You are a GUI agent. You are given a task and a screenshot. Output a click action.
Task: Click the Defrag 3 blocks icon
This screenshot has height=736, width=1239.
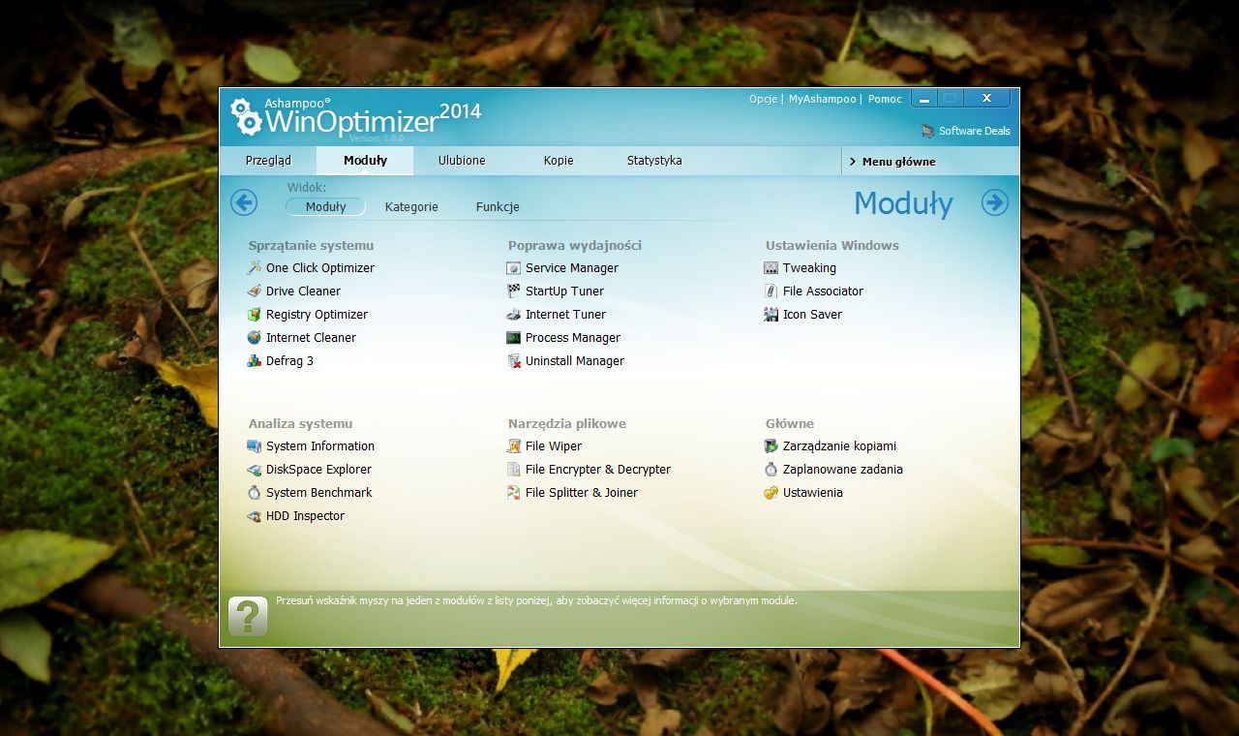[255, 361]
